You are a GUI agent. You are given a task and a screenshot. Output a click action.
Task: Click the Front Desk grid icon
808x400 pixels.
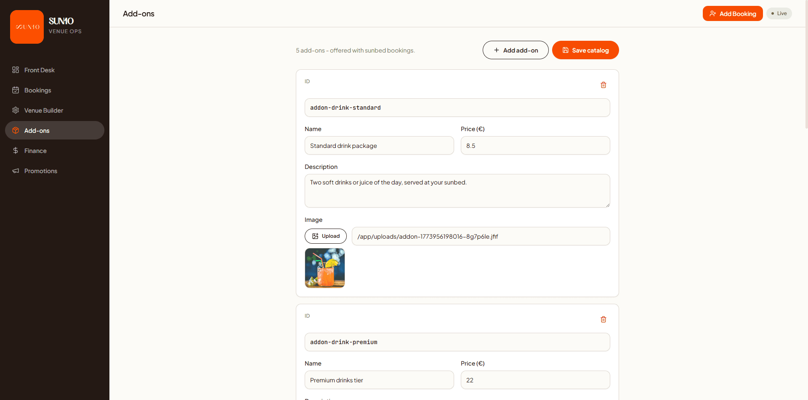16,70
